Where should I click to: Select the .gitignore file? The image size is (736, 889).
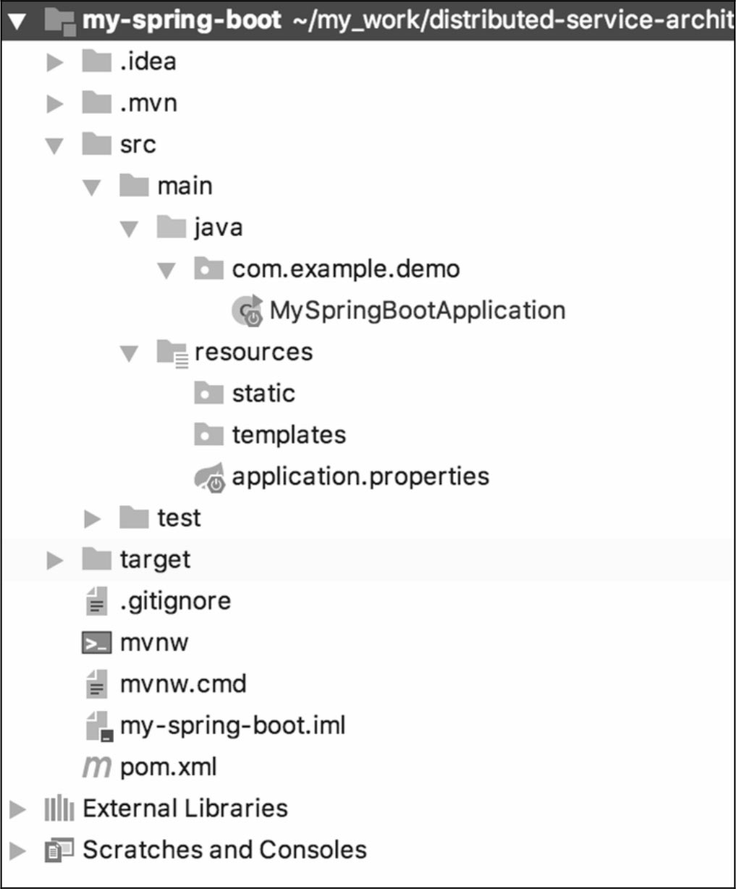pos(175,602)
